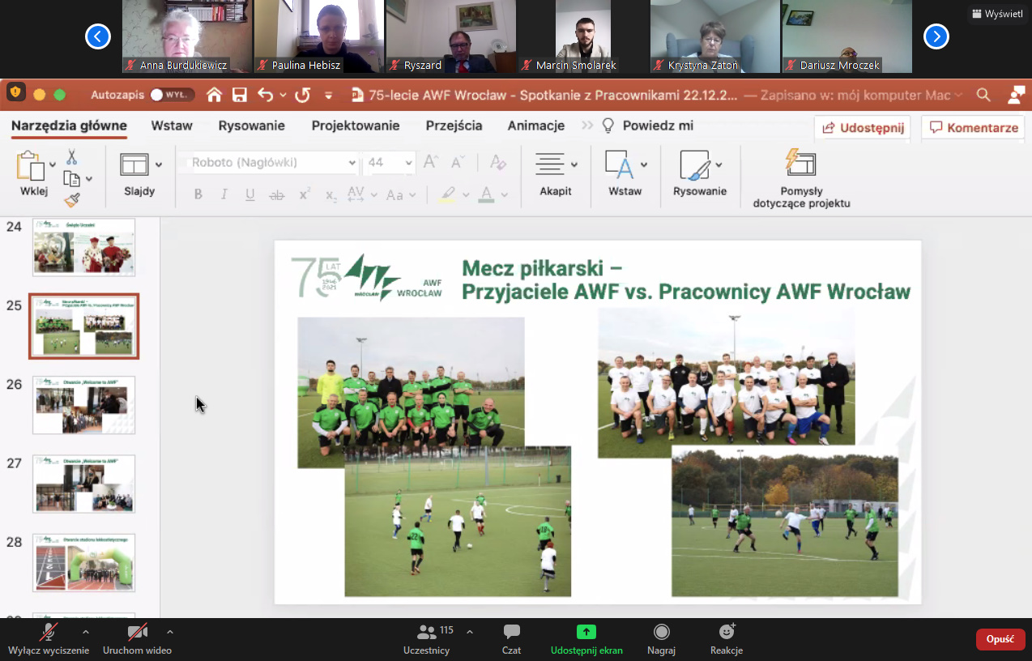Image resolution: width=1032 pixels, height=661 pixels.
Task: Open the Wstaw ribbon tab
Action: click(x=172, y=126)
